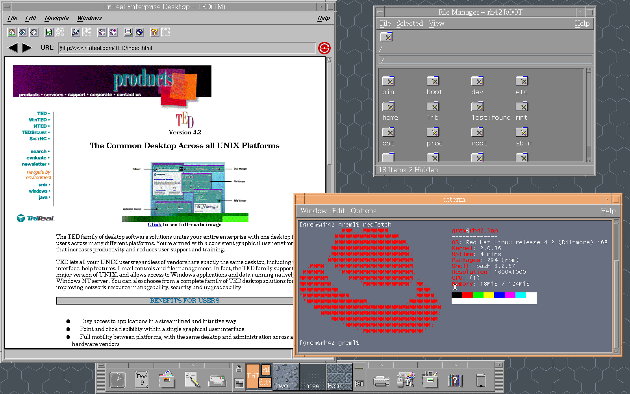The image size is (630, 394).
Task: Switch to workspace Four
Action: (x=339, y=377)
